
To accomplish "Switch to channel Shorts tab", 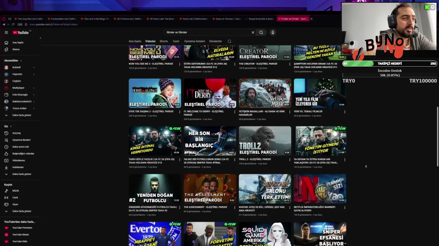I will (x=164, y=41).
